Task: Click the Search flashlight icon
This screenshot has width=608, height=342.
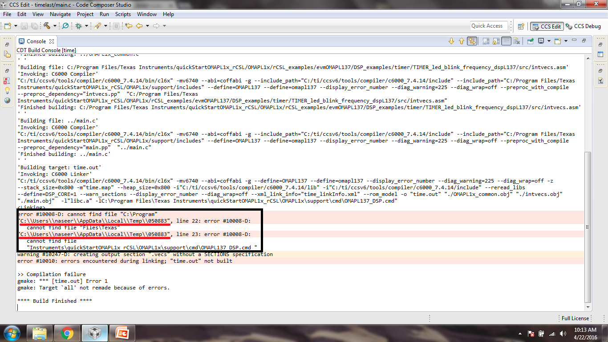Action: point(97,26)
